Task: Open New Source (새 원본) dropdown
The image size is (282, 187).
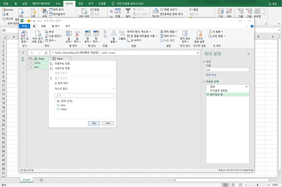Action: (x=216, y=32)
